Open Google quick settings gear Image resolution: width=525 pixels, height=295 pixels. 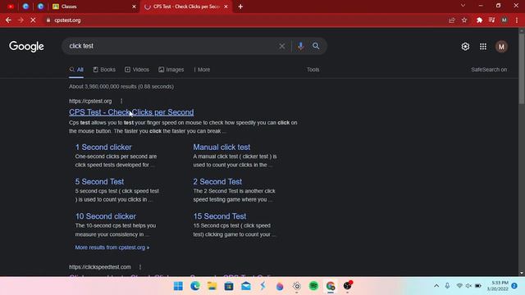(465, 47)
